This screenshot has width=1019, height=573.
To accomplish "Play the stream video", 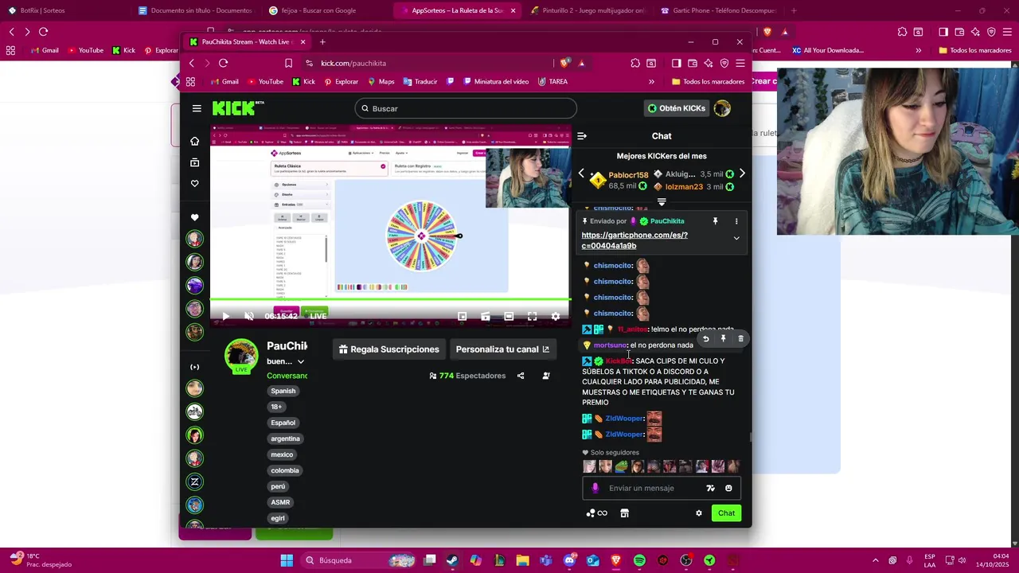I will tap(225, 316).
